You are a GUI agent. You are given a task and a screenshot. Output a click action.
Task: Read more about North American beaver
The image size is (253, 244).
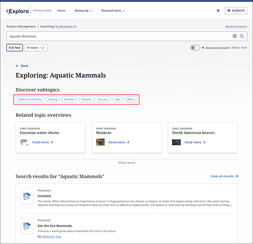(x=195, y=142)
